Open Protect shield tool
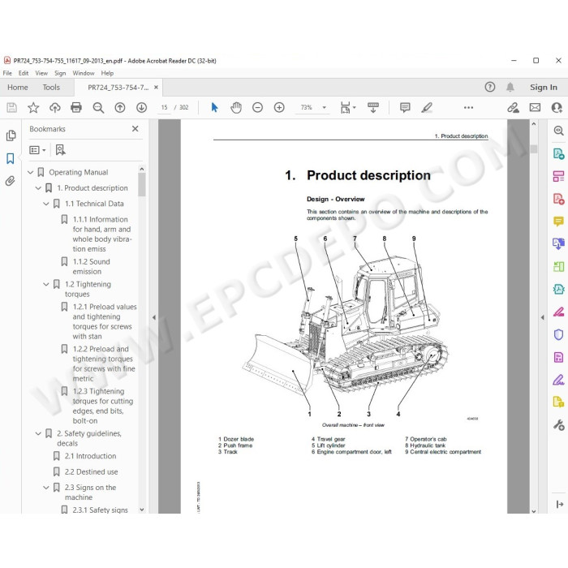The image size is (568, 568). (558, 334)
